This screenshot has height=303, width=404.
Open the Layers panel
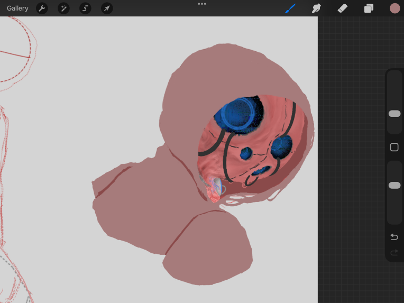click(369, 8)
